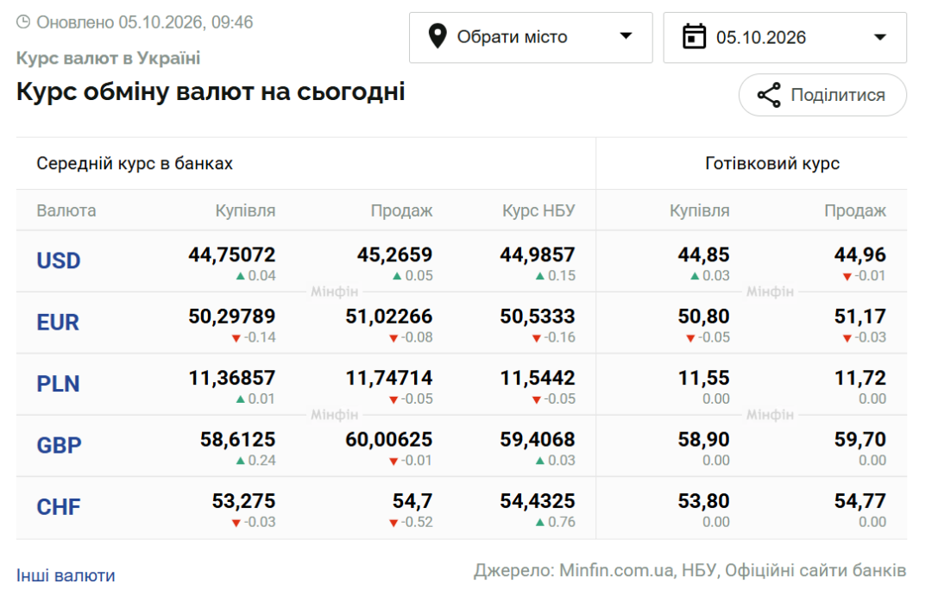The image size is (932, 596).
Task: Click the clock icon next to Оновлено
Action: 23,22
